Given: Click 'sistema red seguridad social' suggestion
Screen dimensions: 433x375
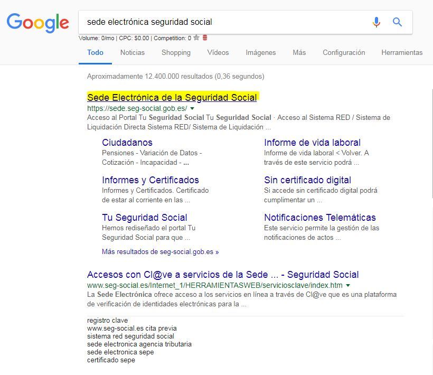Looking at the screenshot, I should [130, 336].
